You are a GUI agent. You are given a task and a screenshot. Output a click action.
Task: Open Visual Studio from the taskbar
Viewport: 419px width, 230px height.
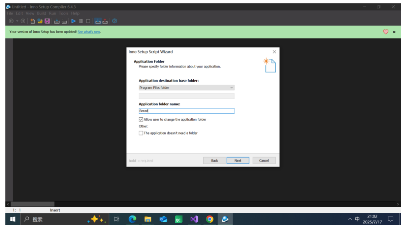pyautogui.click(x=194, y=219)
